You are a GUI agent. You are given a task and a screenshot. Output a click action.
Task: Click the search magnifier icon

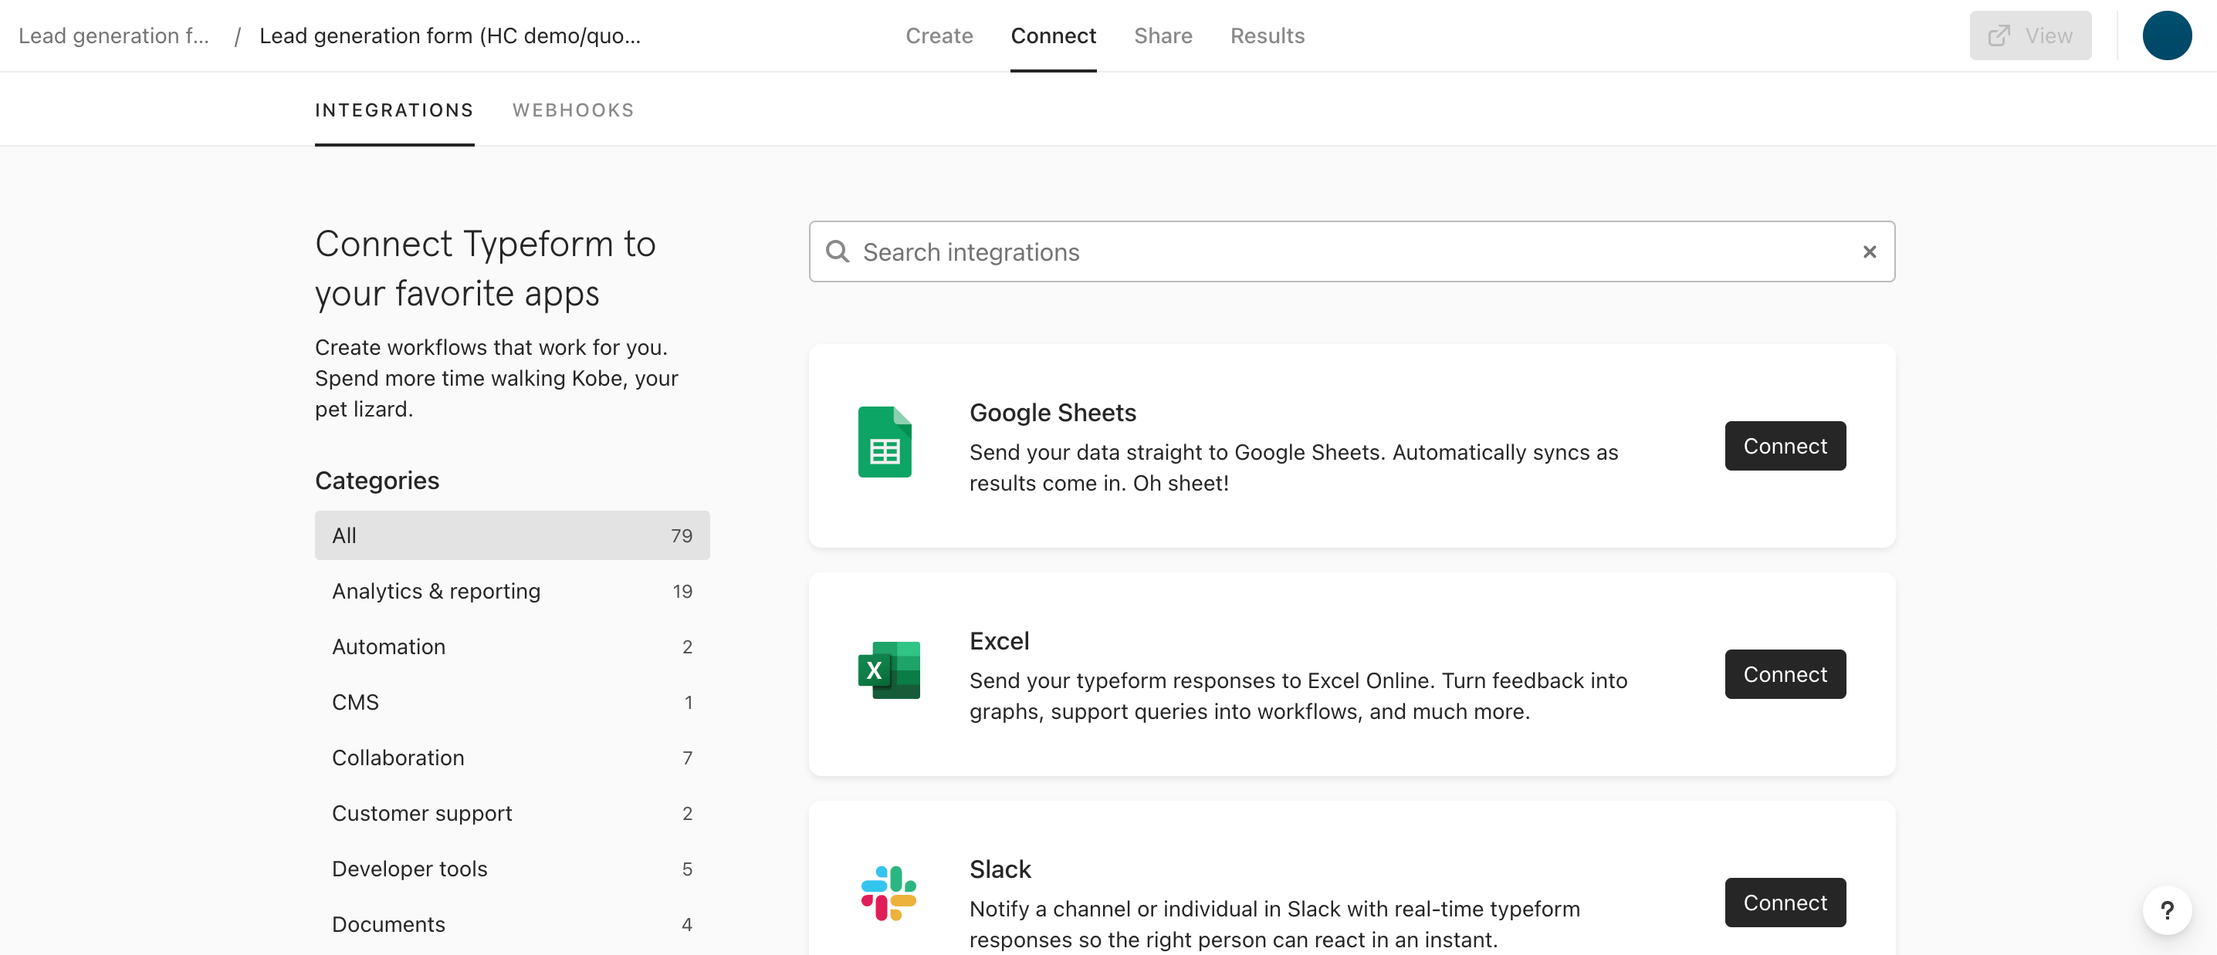pos(837,251)
